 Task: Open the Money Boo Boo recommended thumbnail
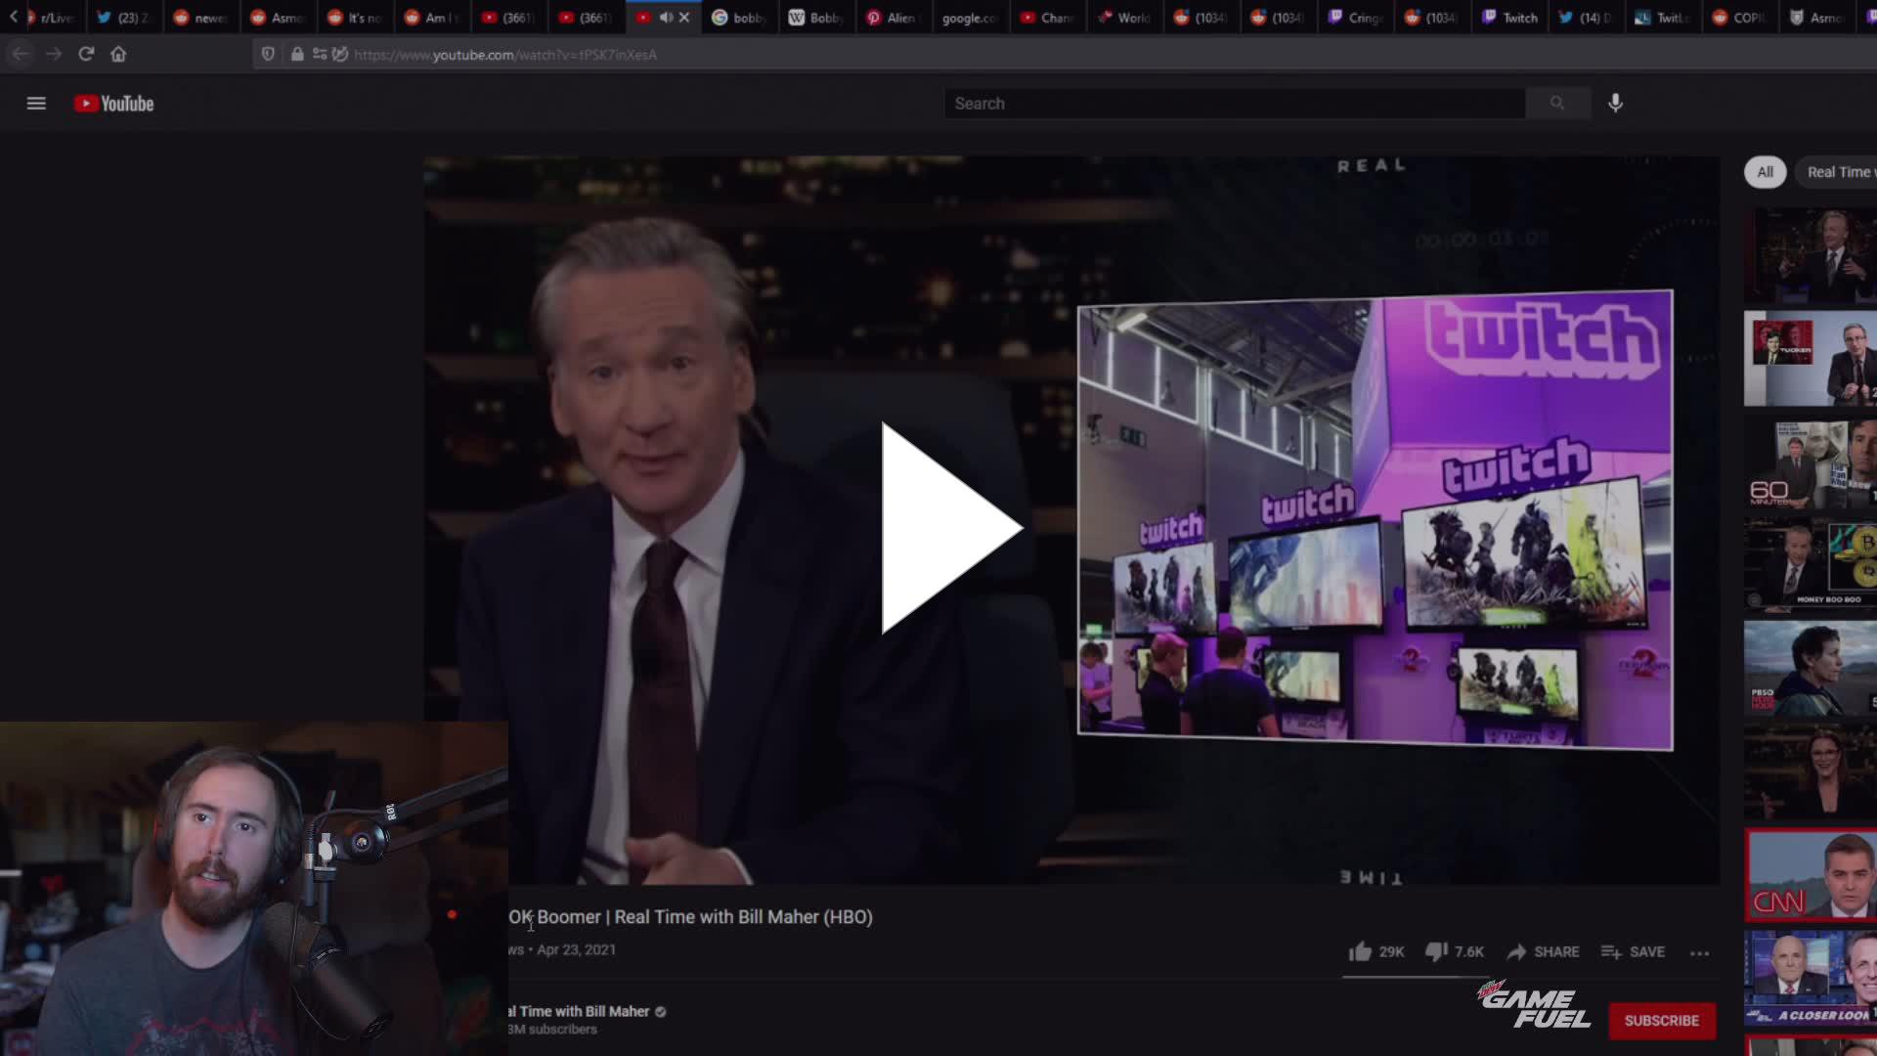[1811, 564]
